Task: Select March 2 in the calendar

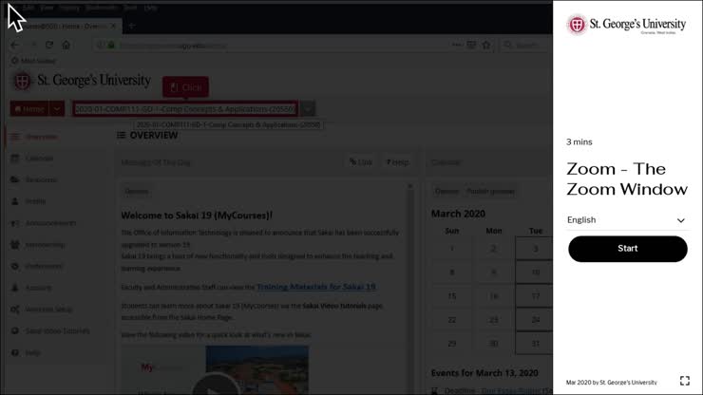Action: (494, 249)
